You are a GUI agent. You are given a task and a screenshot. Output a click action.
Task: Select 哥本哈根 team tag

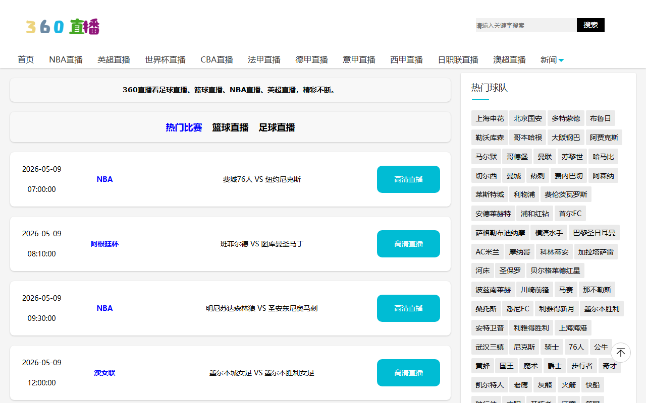click(527, 138)
